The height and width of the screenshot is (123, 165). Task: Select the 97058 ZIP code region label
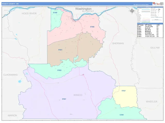pos(92,27)
